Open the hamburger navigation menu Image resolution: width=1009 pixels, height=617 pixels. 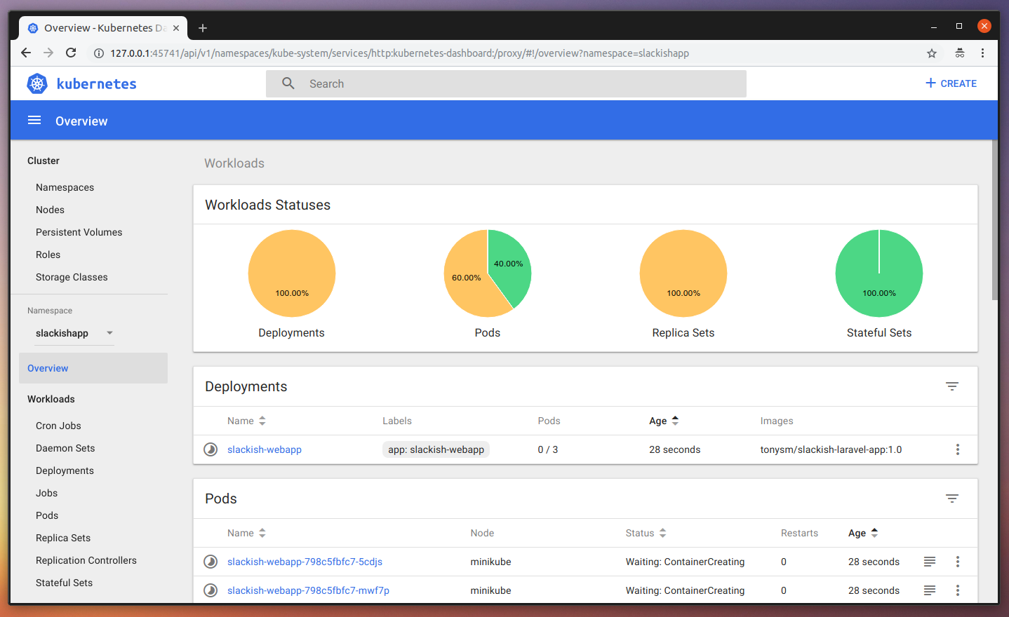click(34, 121)
